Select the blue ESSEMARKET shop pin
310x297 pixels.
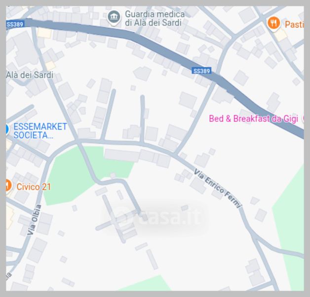(7, 129)
